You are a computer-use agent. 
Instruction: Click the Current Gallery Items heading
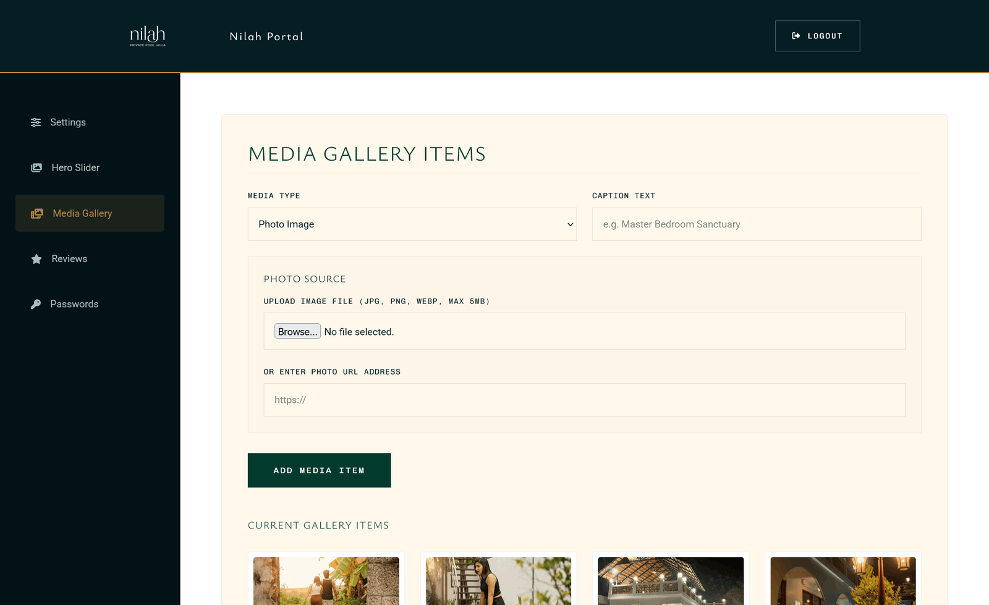click(318, 525)
